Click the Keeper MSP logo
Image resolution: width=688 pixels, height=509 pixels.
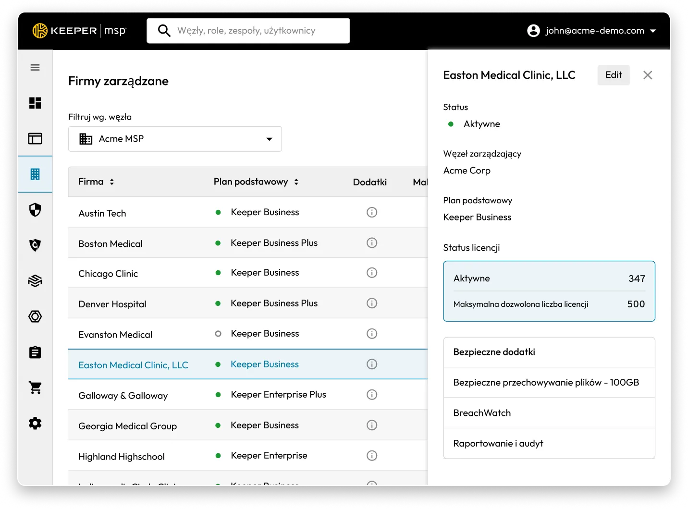tap(79, 31)
